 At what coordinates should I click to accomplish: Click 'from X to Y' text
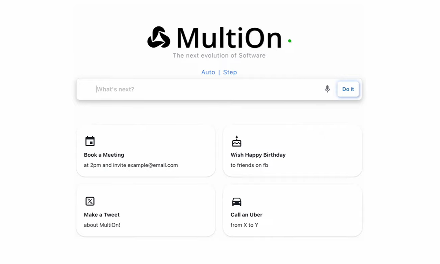tap(245, 225)
